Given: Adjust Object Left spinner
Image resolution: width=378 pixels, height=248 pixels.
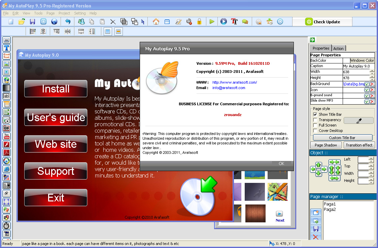Looking at the screenshot, I should (x=371, y=160).
